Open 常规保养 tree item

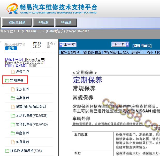click(22, 89)
